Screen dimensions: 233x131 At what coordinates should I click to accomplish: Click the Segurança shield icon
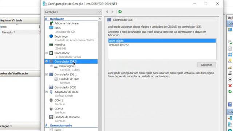[x=51, y=36]
